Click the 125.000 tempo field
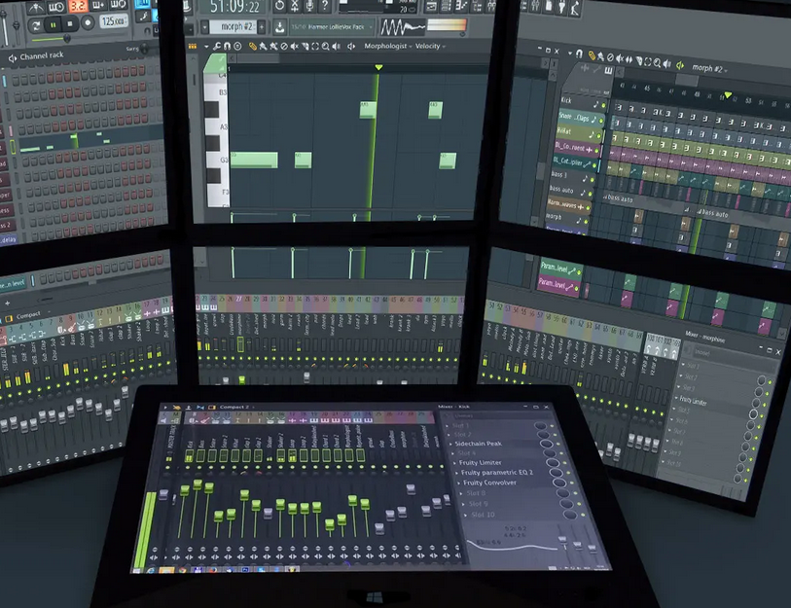This screenshot has height=608, width=791. pos(113,21)
